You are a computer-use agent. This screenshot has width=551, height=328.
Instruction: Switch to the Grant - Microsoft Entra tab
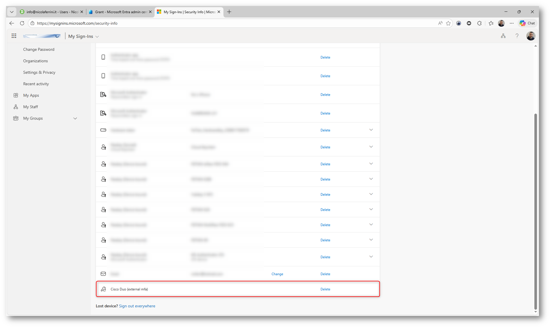click(x=120, y=12)
